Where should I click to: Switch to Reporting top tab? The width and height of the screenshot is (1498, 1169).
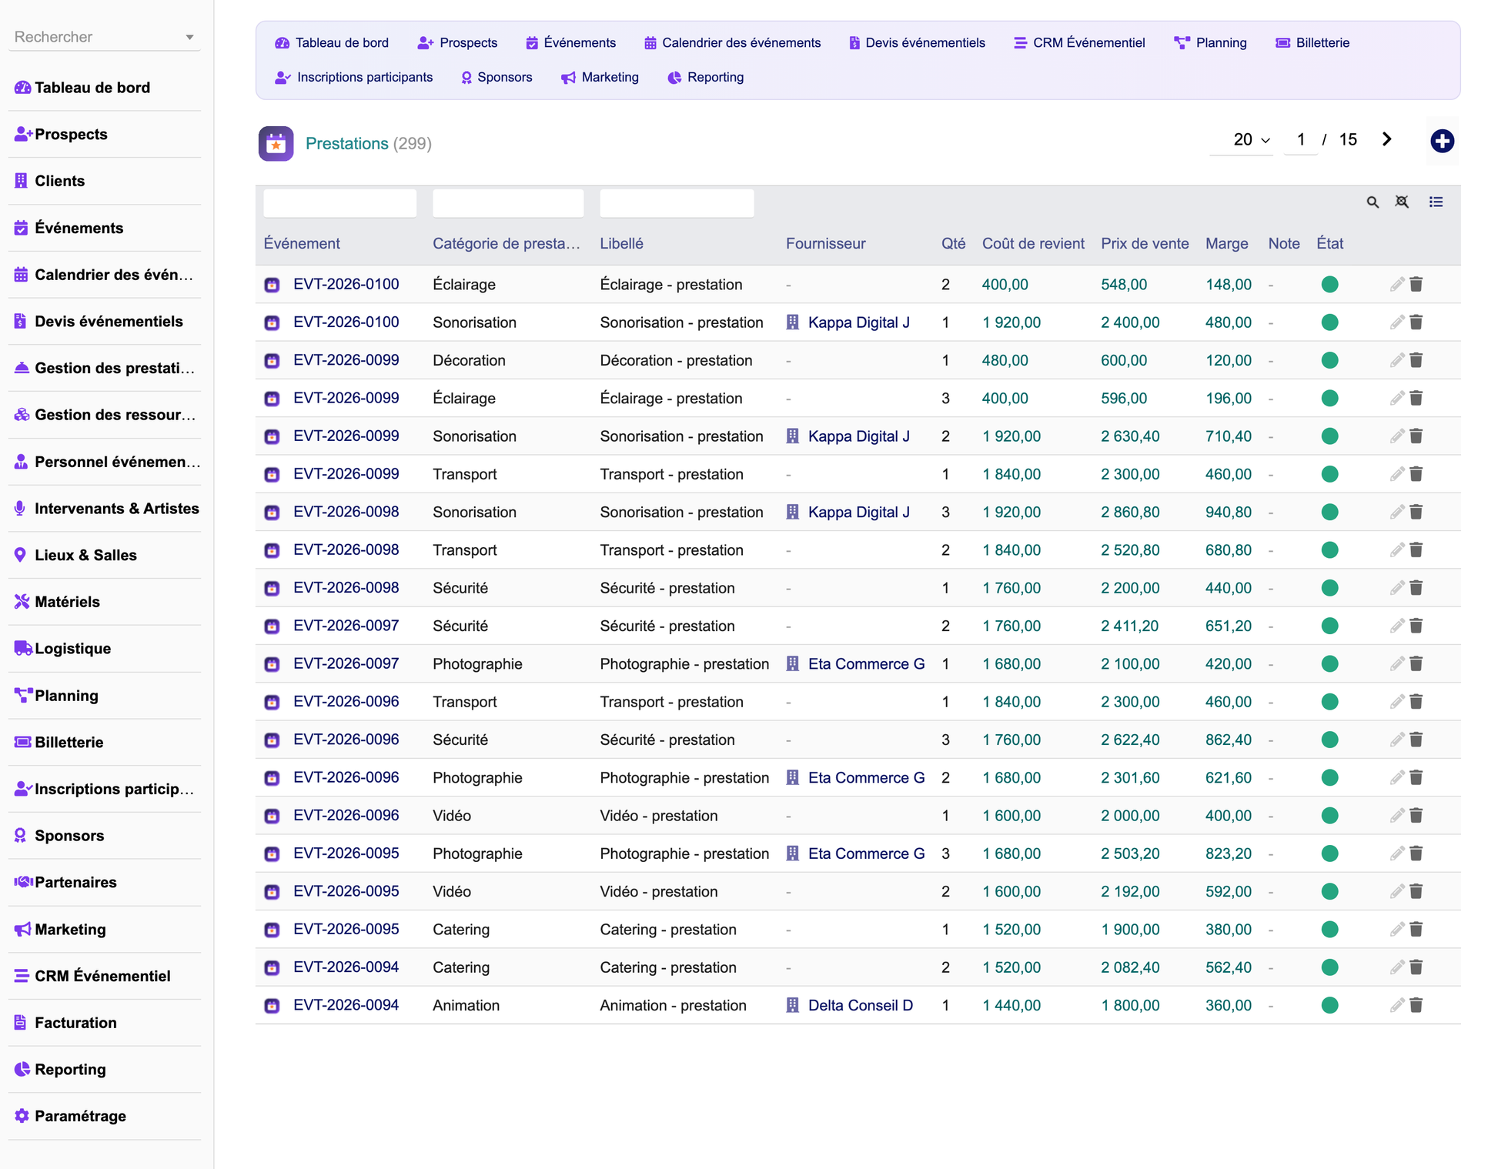click(705, 78)
